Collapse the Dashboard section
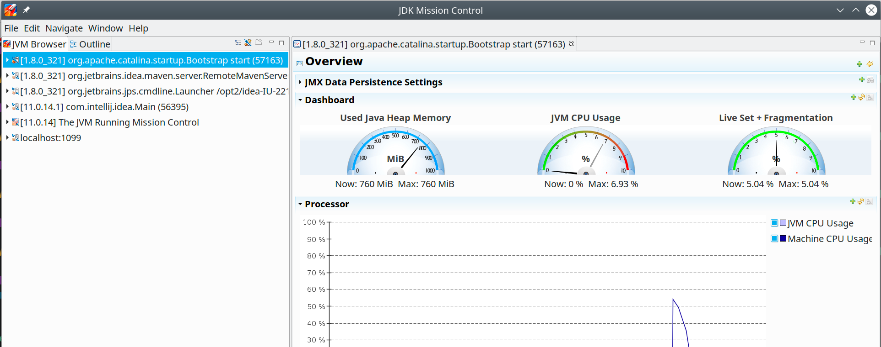 click(x=300, y=100)
